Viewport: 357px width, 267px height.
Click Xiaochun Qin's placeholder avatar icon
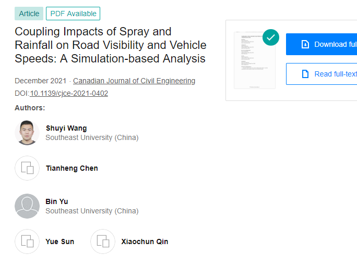tap(103, 241)
